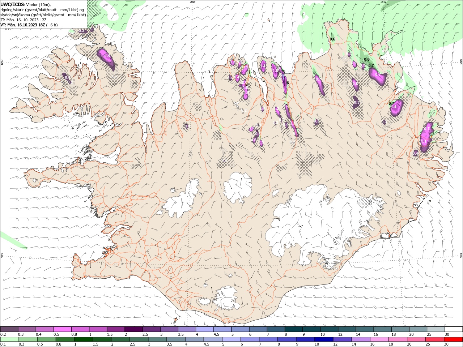
Task: Pick the white 30 swatch in the upper scale
Action: pos(453,329)
